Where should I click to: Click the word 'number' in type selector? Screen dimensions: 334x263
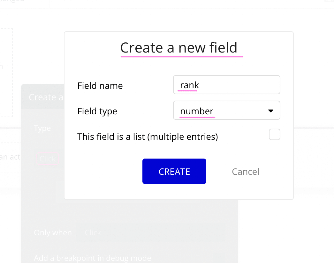coord(197,111)
